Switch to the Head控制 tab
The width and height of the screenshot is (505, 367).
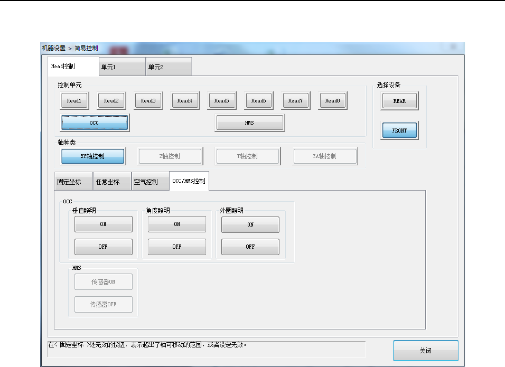click(73, 67)
